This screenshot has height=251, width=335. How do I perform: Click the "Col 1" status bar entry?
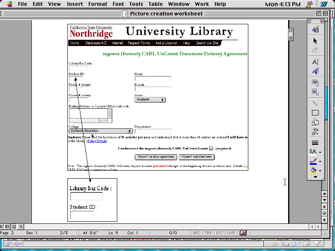pyautogui.click(x=133, y=233)
